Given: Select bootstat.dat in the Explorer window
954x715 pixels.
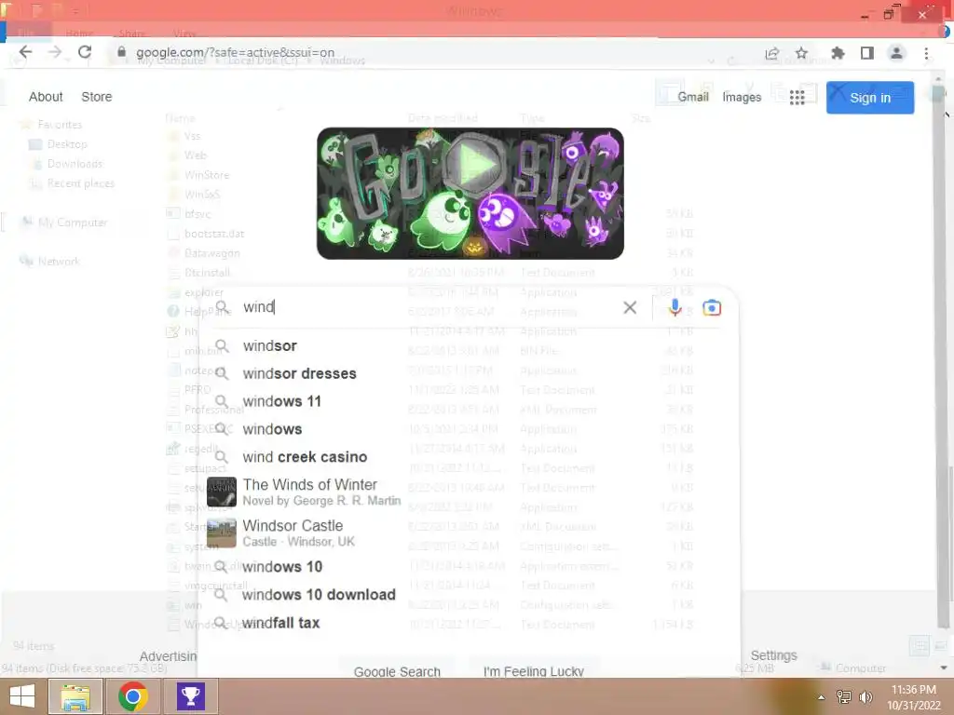Looking at the screenshot, I should pyautogui.click(x=213, y=234).
